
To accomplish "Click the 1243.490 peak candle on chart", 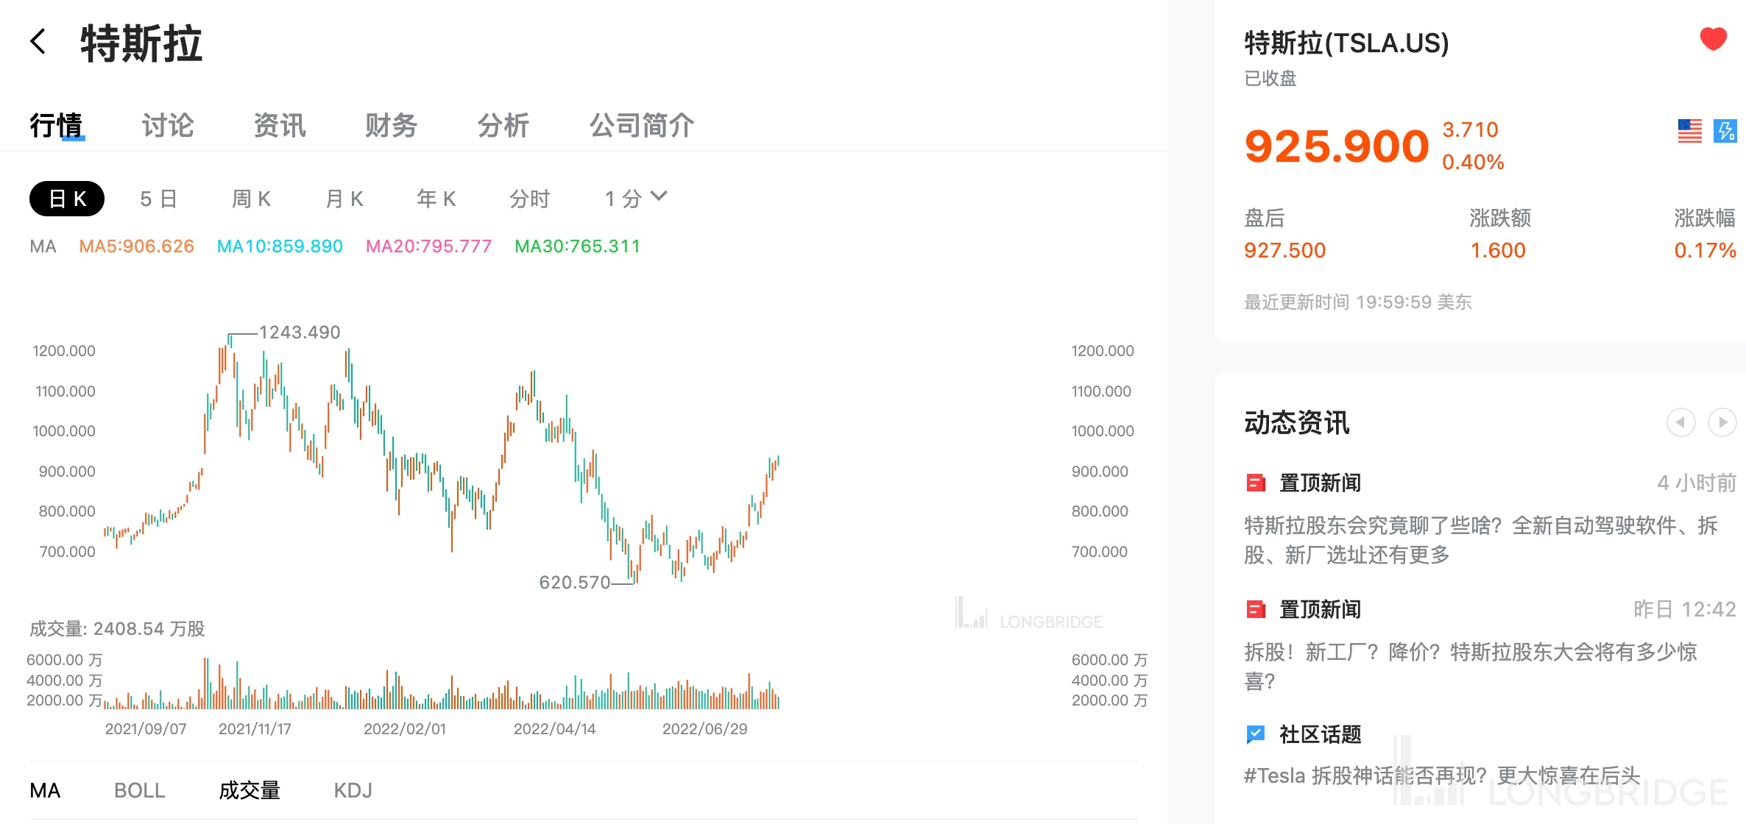I will (x=230, y=342).
